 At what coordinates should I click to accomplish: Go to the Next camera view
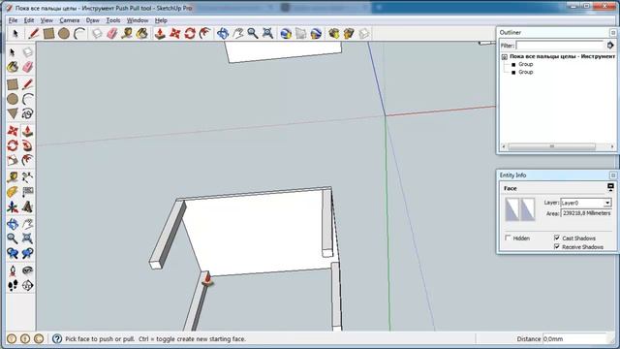tap(27, 253)
